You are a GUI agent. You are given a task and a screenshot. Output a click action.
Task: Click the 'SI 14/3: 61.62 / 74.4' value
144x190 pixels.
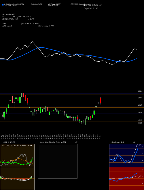click(22, 17)
